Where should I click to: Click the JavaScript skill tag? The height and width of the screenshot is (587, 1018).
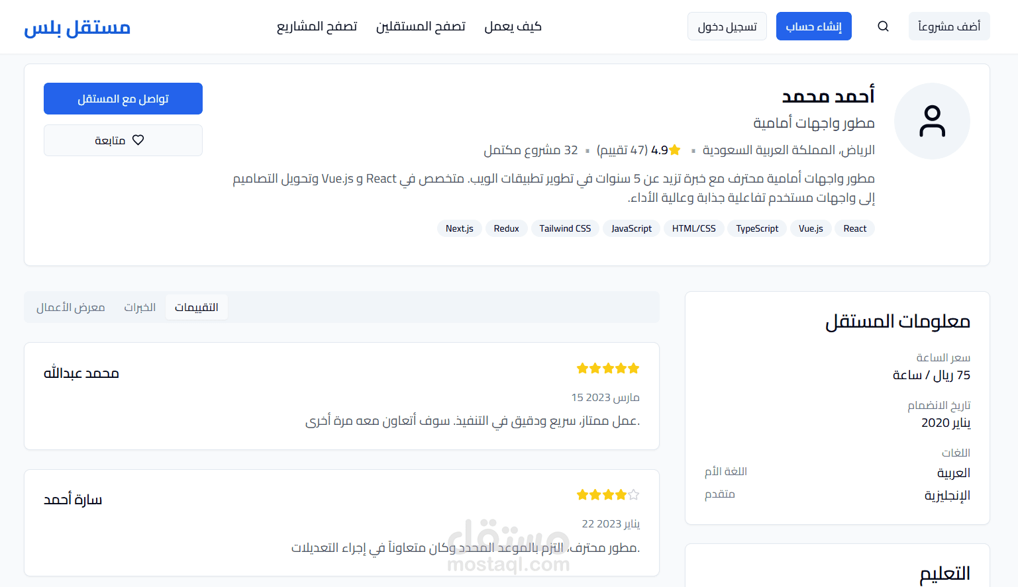631,228
